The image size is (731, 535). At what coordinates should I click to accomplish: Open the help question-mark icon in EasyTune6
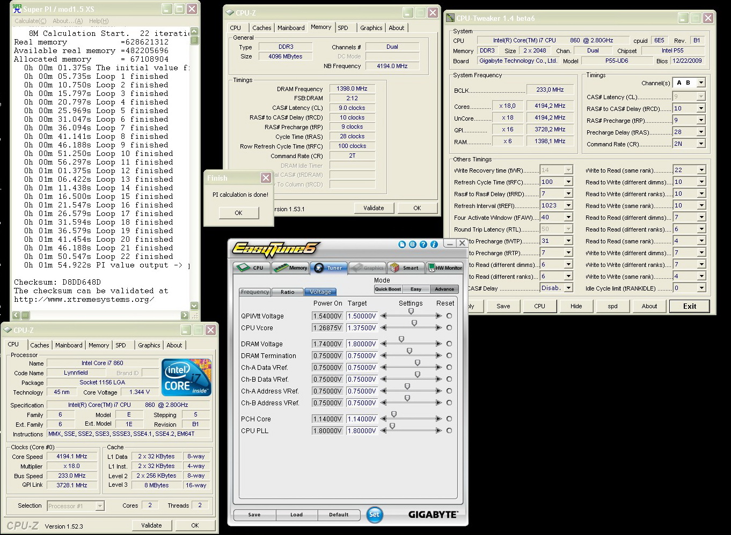click(423, 244)
